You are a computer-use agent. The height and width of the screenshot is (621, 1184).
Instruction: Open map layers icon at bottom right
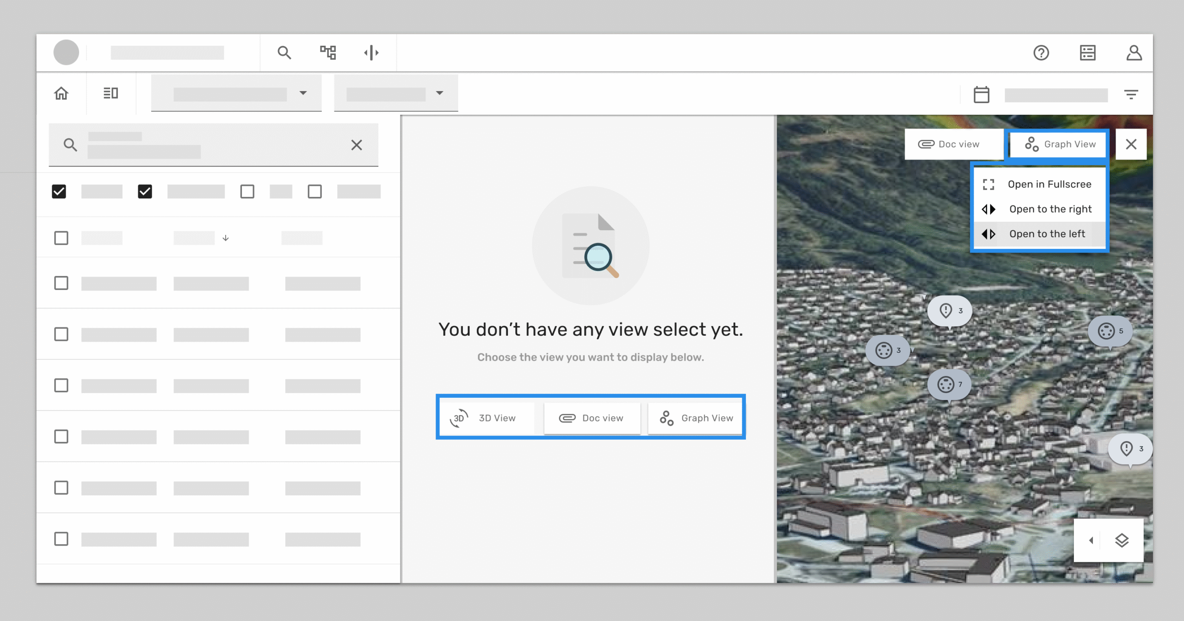coord(1122,540)
